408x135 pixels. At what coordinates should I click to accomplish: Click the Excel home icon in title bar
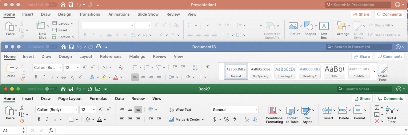63,89
